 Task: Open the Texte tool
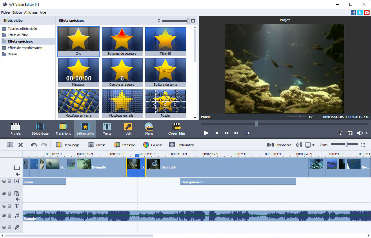point(107,129)
